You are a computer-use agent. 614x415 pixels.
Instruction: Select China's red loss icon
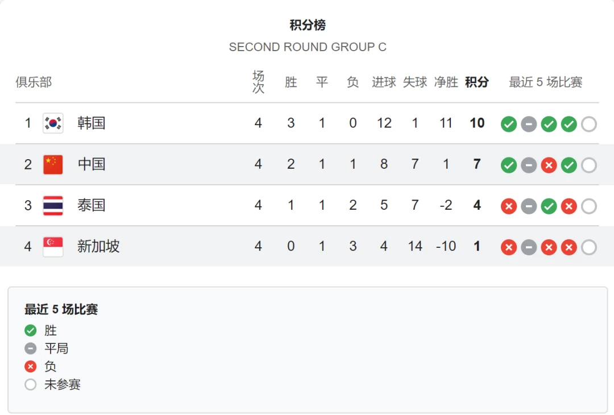[x=549, y=165]
